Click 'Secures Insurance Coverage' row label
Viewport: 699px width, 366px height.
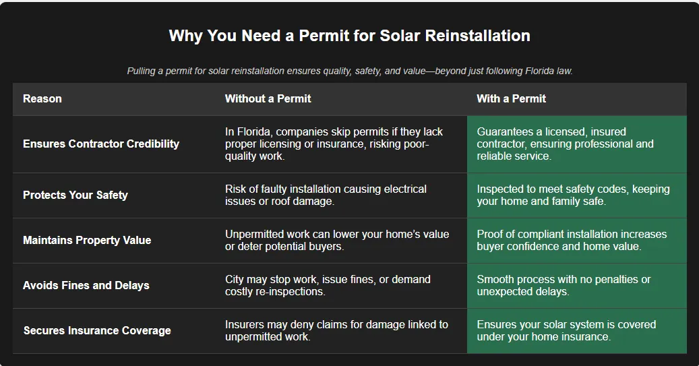tap(97, 330)
